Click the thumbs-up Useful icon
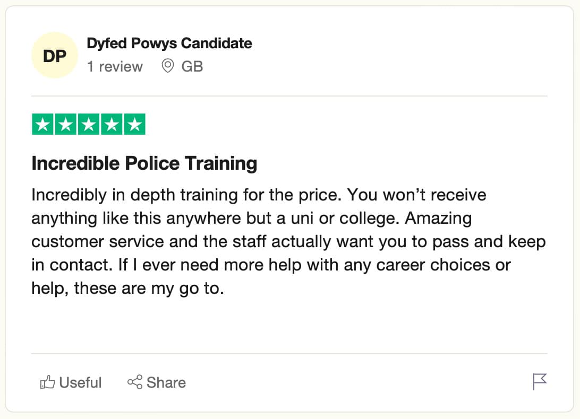Viewport: 580px width, 419px height. [x=47, y=382]
